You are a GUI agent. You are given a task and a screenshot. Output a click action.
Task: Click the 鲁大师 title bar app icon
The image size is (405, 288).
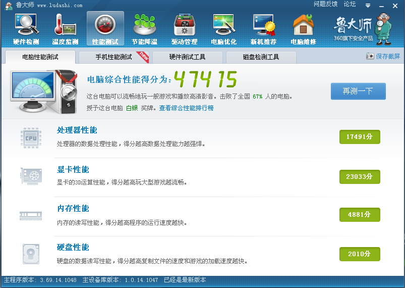[x=9, y=6]
